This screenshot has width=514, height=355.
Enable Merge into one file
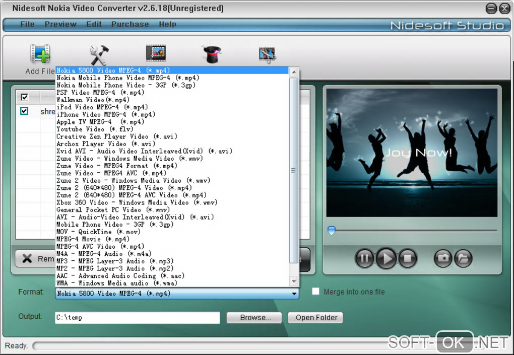(x=315, y=292)
